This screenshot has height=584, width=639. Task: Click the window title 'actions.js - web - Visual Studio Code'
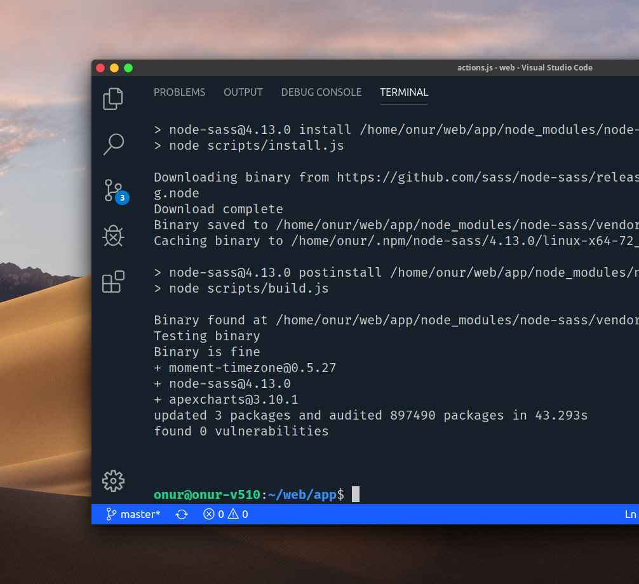click(525, 67)
